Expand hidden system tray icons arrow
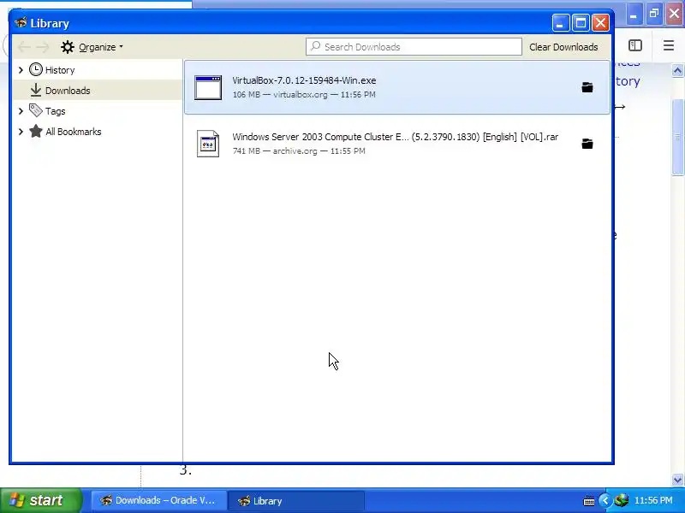 coord(605,500)
